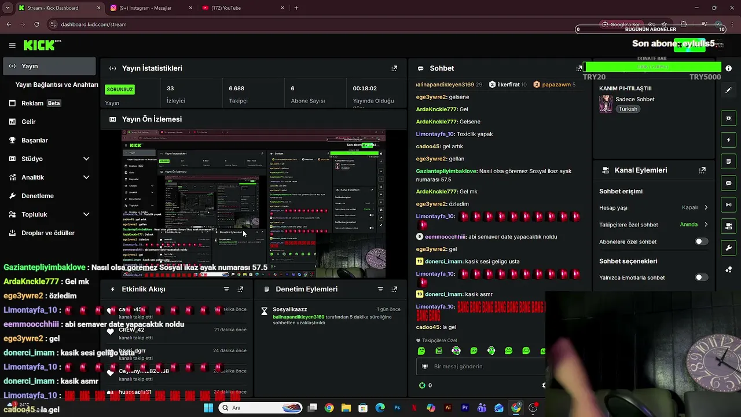Pop out the Yayın İstatistikleri panel
This screenshot has height=417, width=741.
point(394,68)
